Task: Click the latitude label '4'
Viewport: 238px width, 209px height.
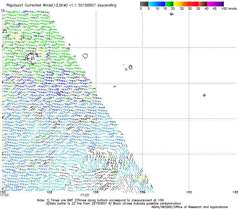Action: coord(3,117)
